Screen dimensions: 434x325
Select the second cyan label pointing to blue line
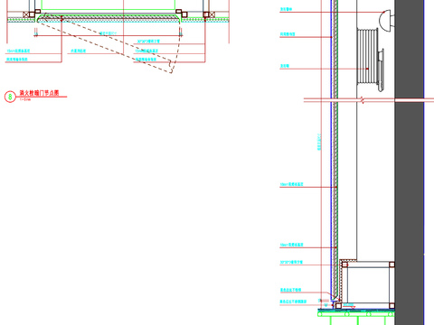pos(288,34)
